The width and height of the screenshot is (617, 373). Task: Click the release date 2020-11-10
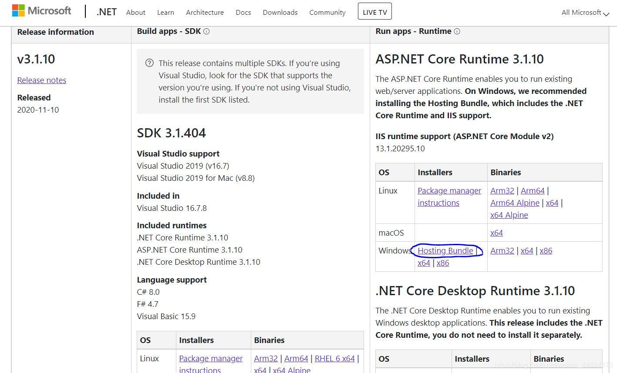[38, 110]
